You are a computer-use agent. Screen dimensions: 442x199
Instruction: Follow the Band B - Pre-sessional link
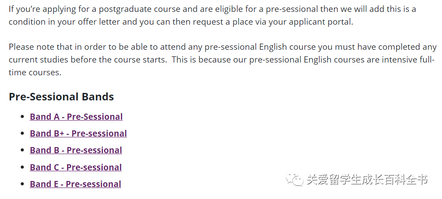[x=76, y=150]
